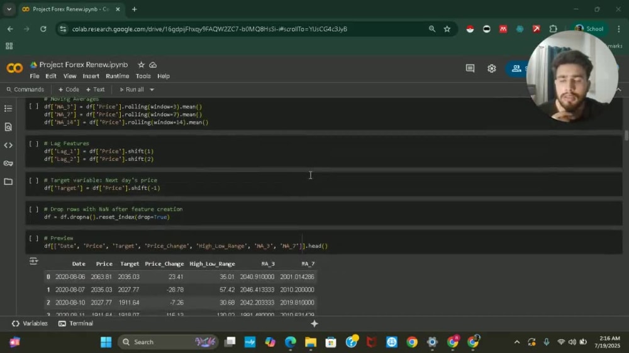Open Microsoft Edge from the taskbar
The width and height of the screenshot is (629, 353).
click(291, 342)
